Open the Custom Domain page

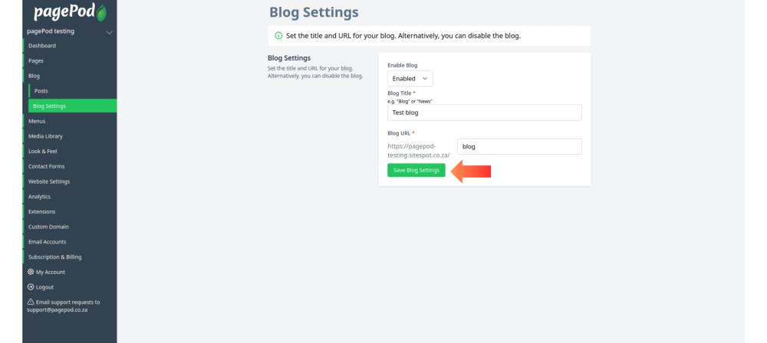(48, 227)
